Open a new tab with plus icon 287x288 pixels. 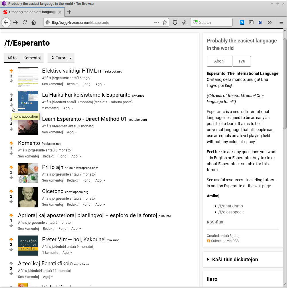69,12
